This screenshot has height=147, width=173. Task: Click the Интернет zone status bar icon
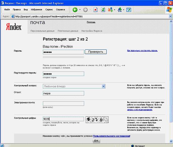[x=133, y=146]
